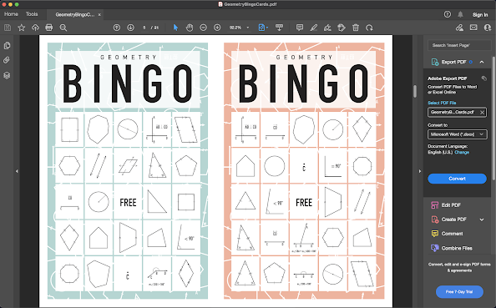496x308 pixels.
Task: Click the read mode toolbar icon
Action: coord(279,28)
